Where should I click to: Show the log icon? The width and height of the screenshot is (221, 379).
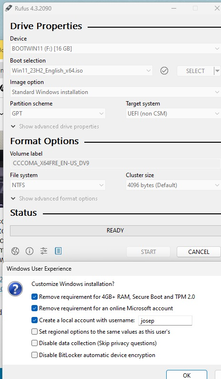58,251
